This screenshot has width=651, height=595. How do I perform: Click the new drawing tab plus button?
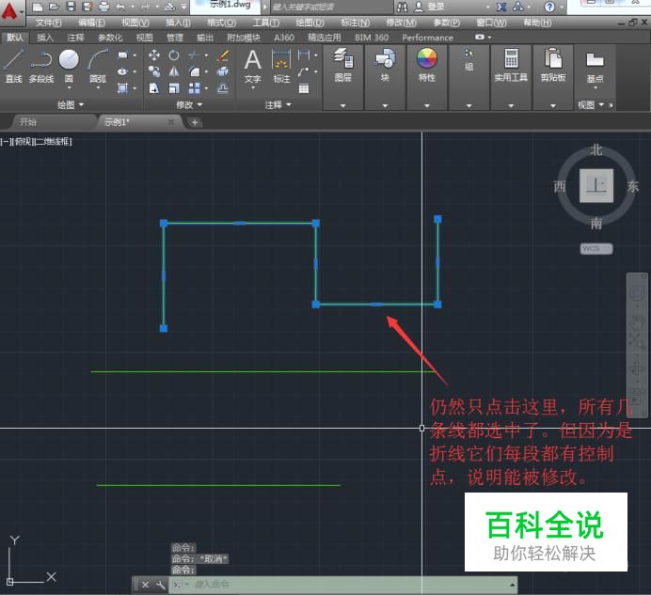(194, 122)
